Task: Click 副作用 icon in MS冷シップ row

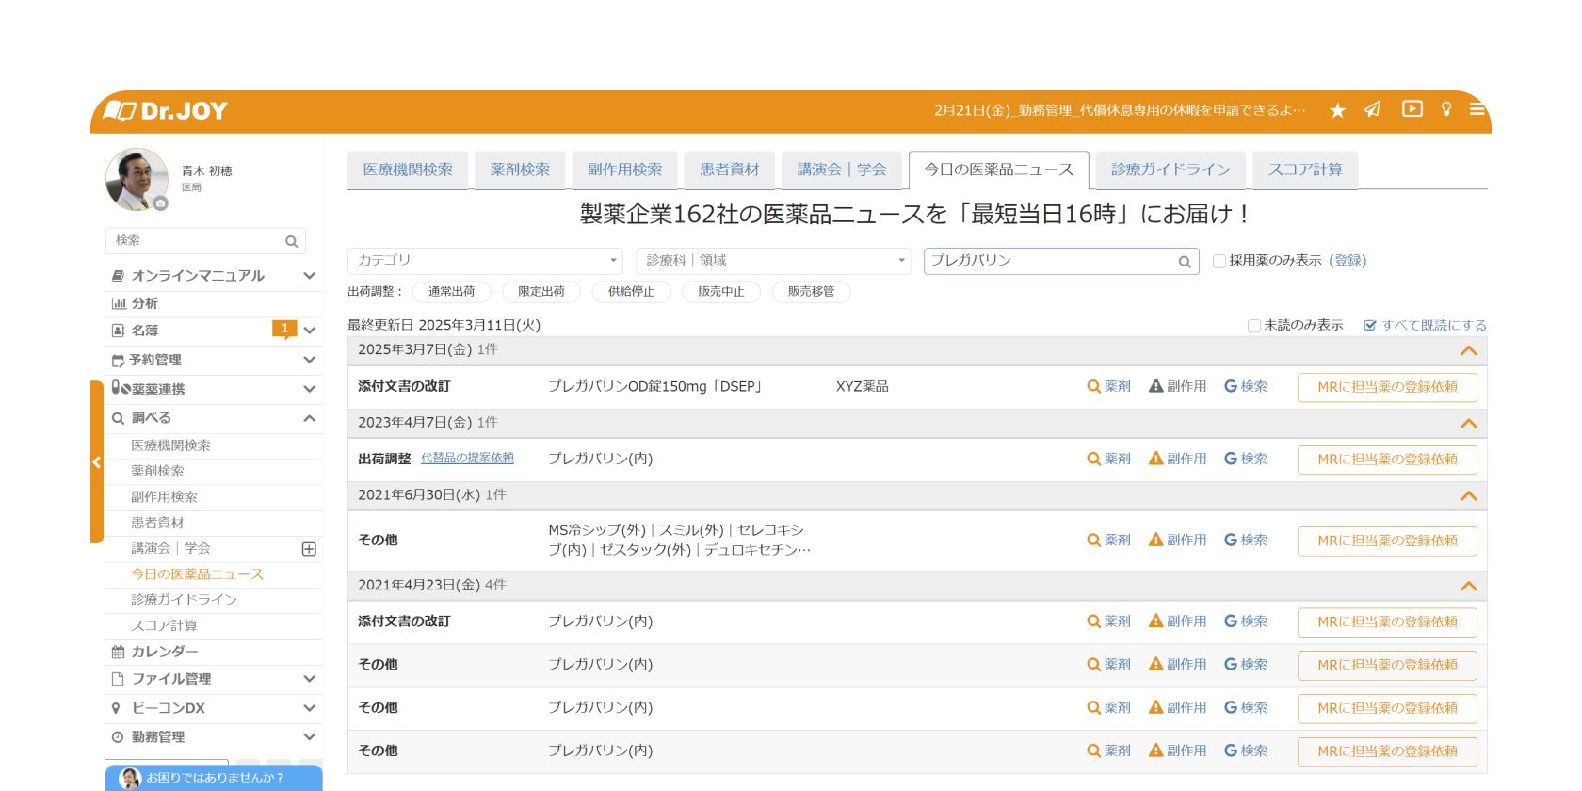Action: pos(1177,540)
